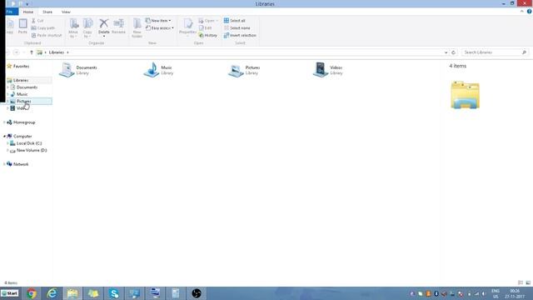533x300 pixels.
Task: Select the Music library icon
Action: pyautogui.click(x=152, y=70)
